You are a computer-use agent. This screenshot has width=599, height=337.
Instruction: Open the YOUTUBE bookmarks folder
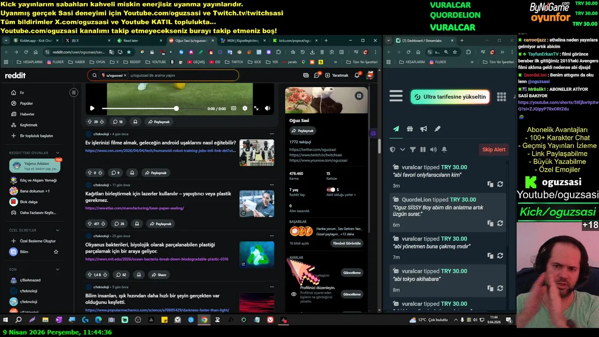(156, 62)
